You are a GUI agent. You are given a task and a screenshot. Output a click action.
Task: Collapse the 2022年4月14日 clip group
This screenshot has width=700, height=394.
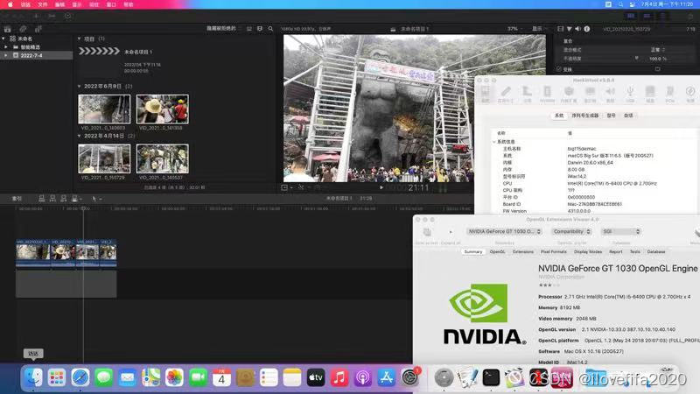80,136
